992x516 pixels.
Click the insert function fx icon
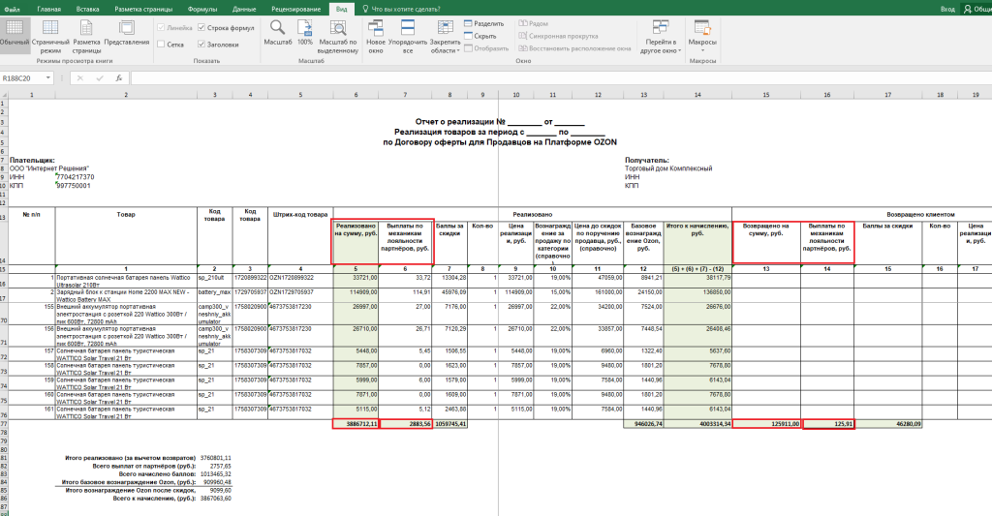[x=119, y=78]
